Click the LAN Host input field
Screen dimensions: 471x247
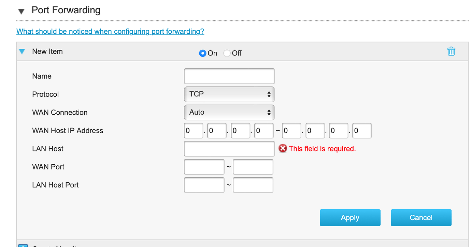click(x=229, y=148)
